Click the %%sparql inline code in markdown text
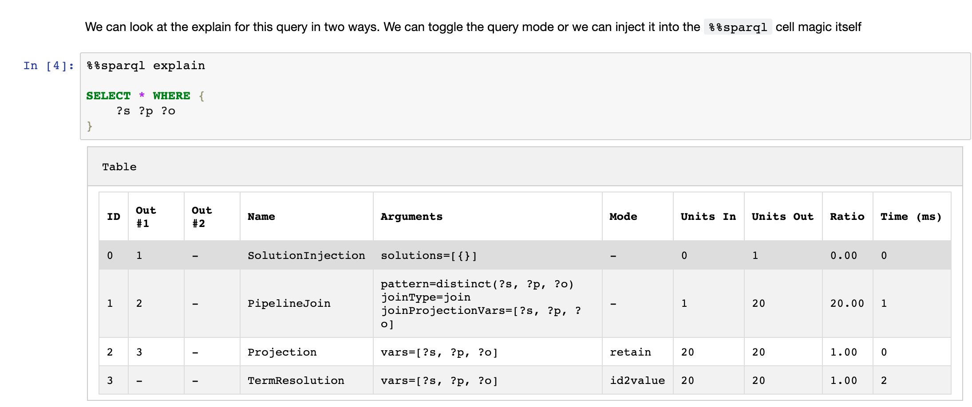Viewport: 972px width, 407px height. point(738,27)
